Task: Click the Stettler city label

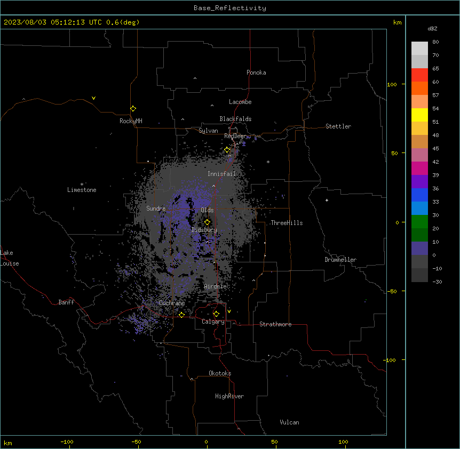Action: (x=338, y=126)
